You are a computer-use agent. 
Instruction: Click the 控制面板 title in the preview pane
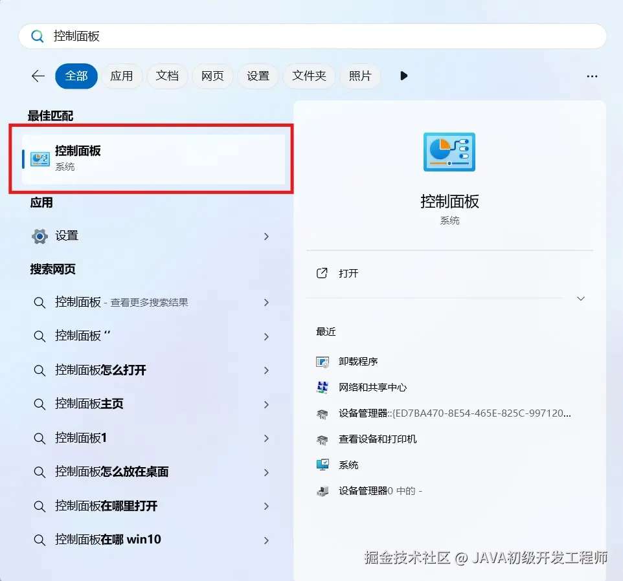point(449,202)
